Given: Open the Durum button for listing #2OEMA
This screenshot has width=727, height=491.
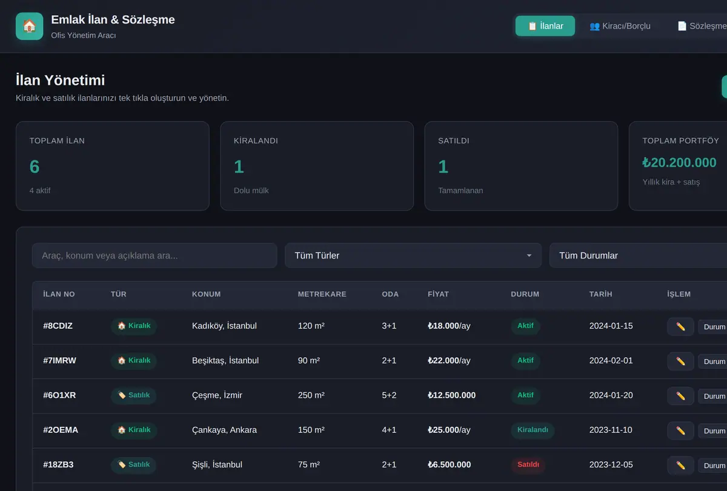Looking at the screenshot, I should [713, 430].
